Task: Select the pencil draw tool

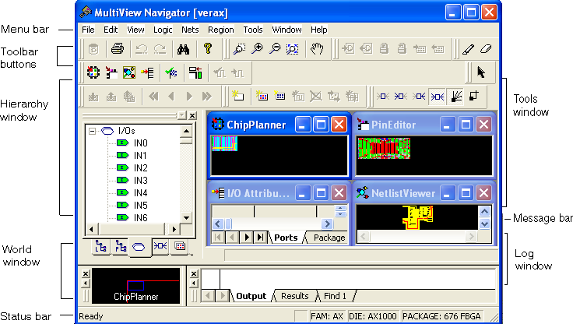Action: click(x=468, y=48)
